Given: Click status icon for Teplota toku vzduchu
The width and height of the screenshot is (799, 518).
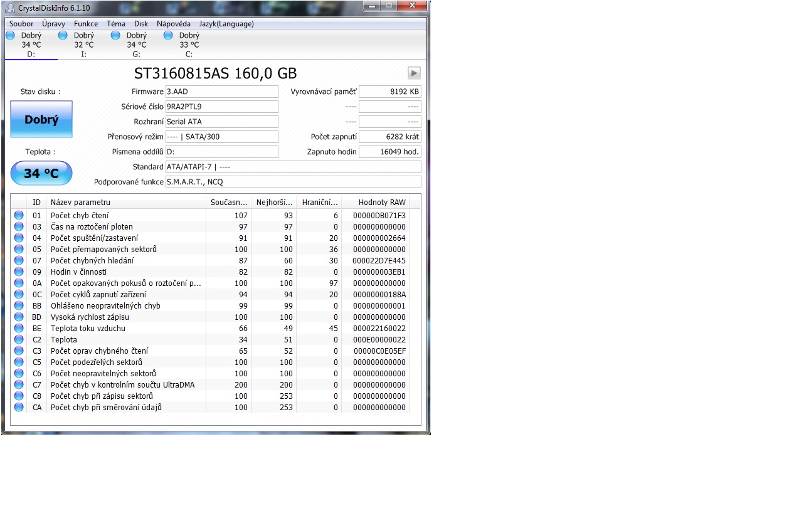Looking at the screenshot, I should click(19, 328).
